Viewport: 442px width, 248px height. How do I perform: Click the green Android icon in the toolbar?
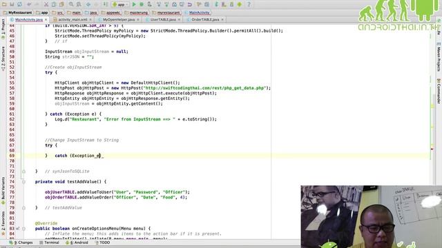(x=240, y=4)
